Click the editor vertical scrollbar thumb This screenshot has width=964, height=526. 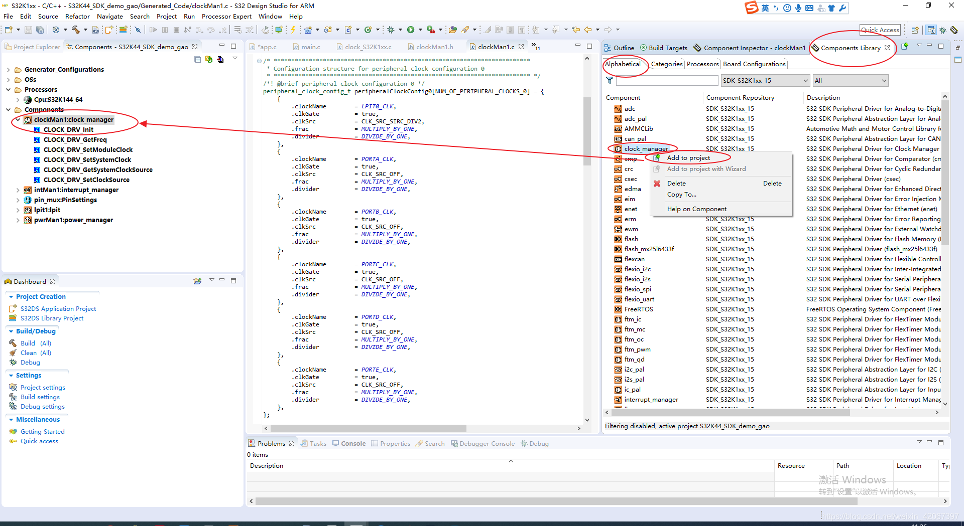tap(587, 130)
